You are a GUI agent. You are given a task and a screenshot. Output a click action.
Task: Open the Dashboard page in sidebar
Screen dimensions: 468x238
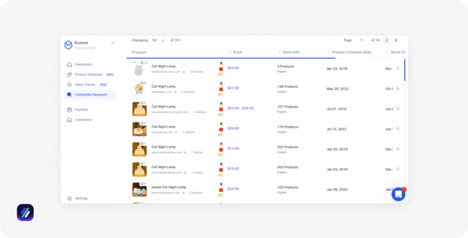click(83, 64)
